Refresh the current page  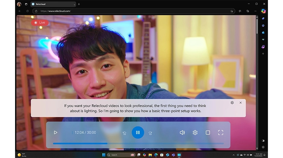[27, 11]
